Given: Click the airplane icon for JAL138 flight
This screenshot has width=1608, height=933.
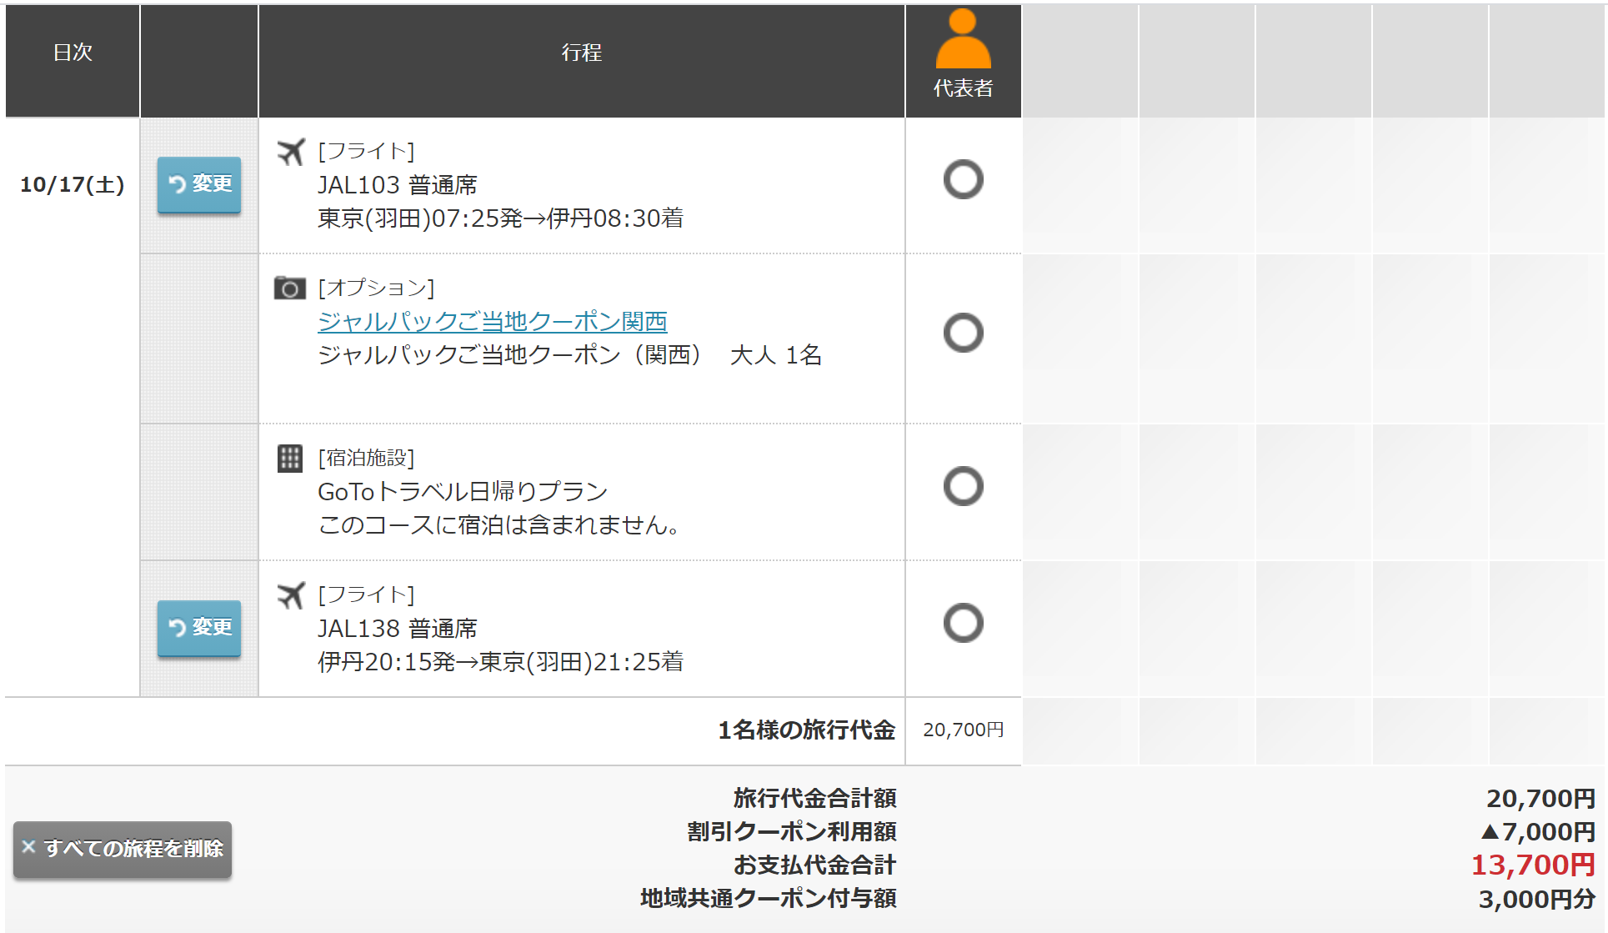Looking at the screenshot, I should pyautogui.click(x=290, y=596).
